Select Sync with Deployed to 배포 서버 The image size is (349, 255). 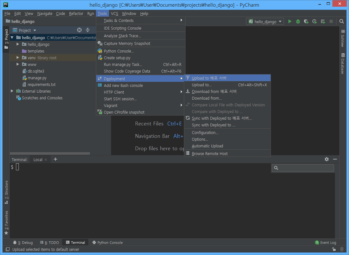(x=228, y=118)
